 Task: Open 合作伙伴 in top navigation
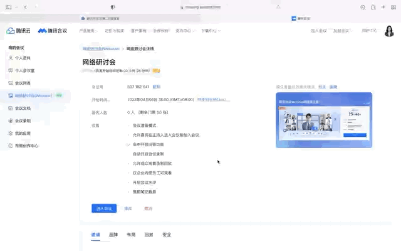[160, 31]
